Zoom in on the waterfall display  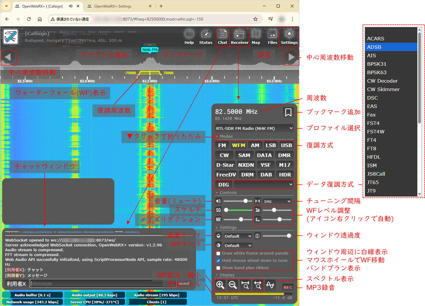[x=220, y=285]
